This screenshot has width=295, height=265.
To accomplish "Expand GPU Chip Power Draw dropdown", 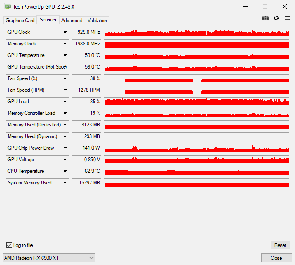I will [65, 148].
